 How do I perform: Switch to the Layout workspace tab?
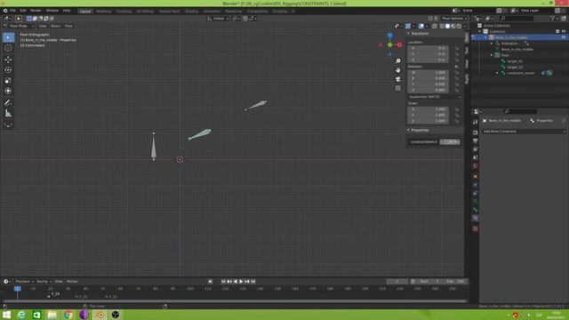[85, 12]
